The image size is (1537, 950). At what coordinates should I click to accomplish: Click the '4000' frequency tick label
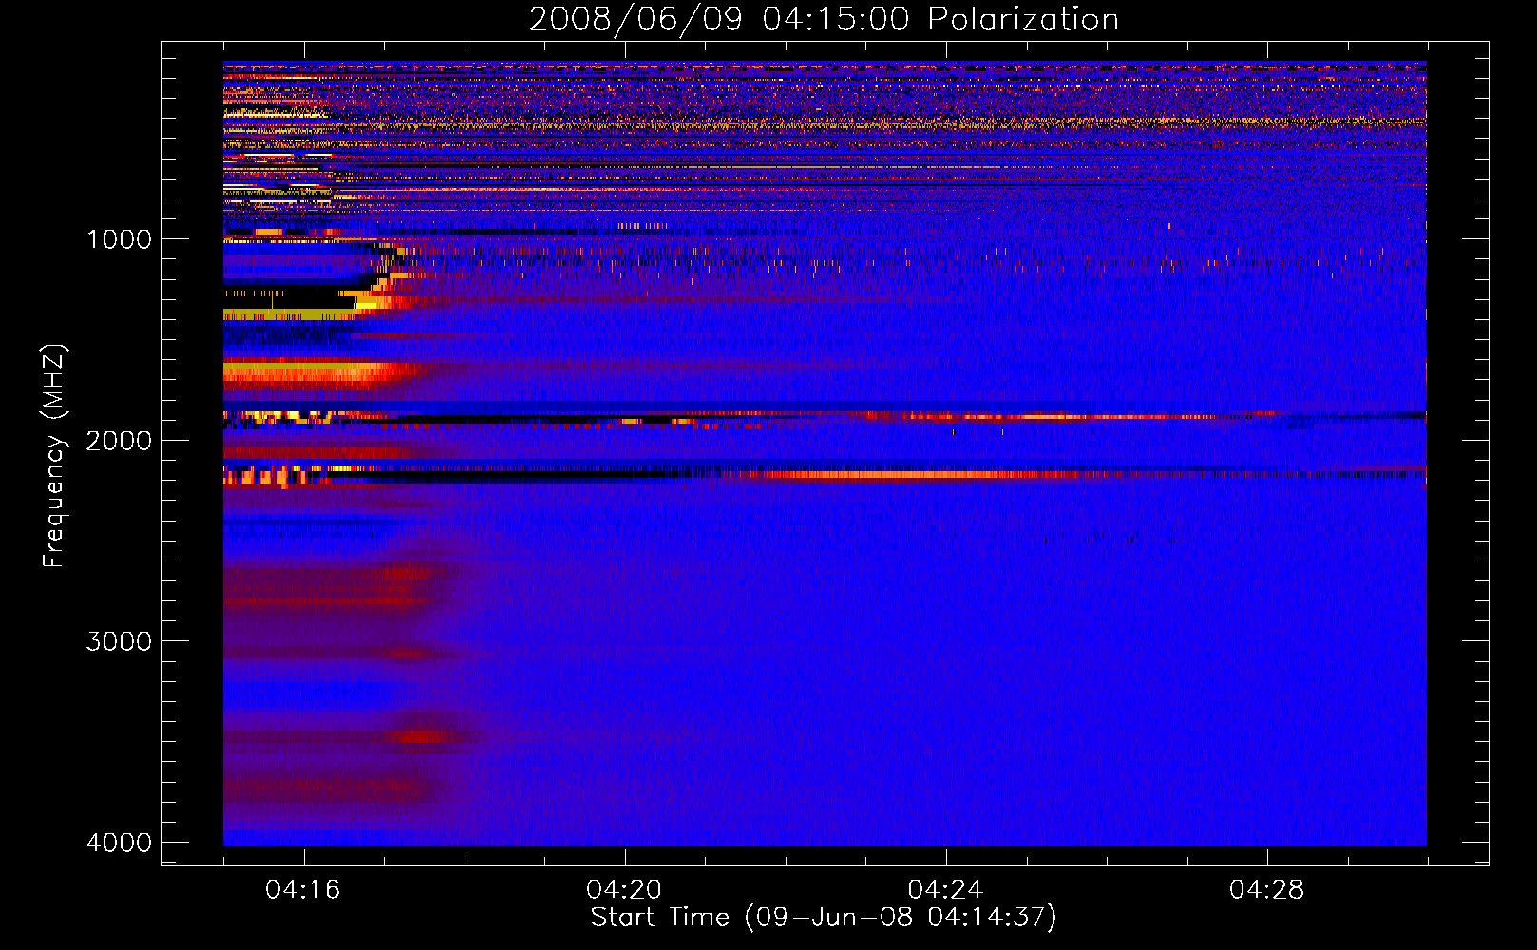119,843
